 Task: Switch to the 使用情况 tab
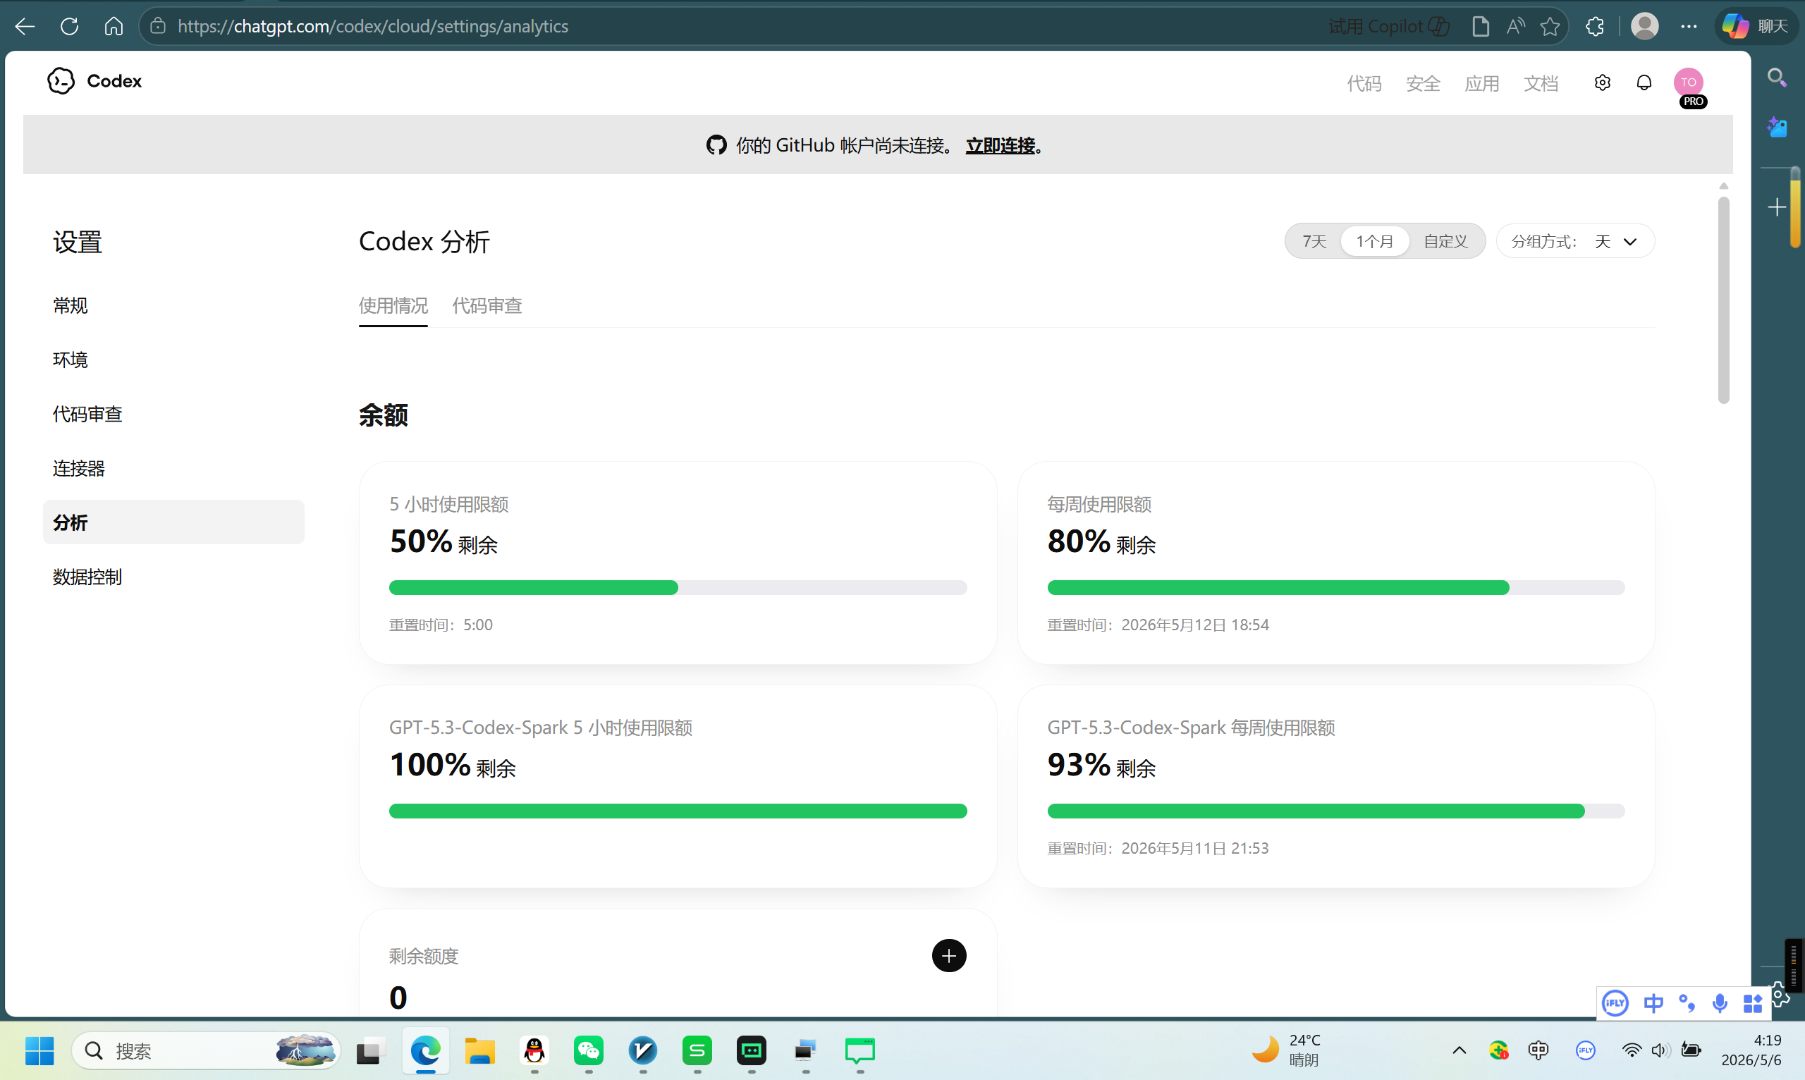click(393, 306)
